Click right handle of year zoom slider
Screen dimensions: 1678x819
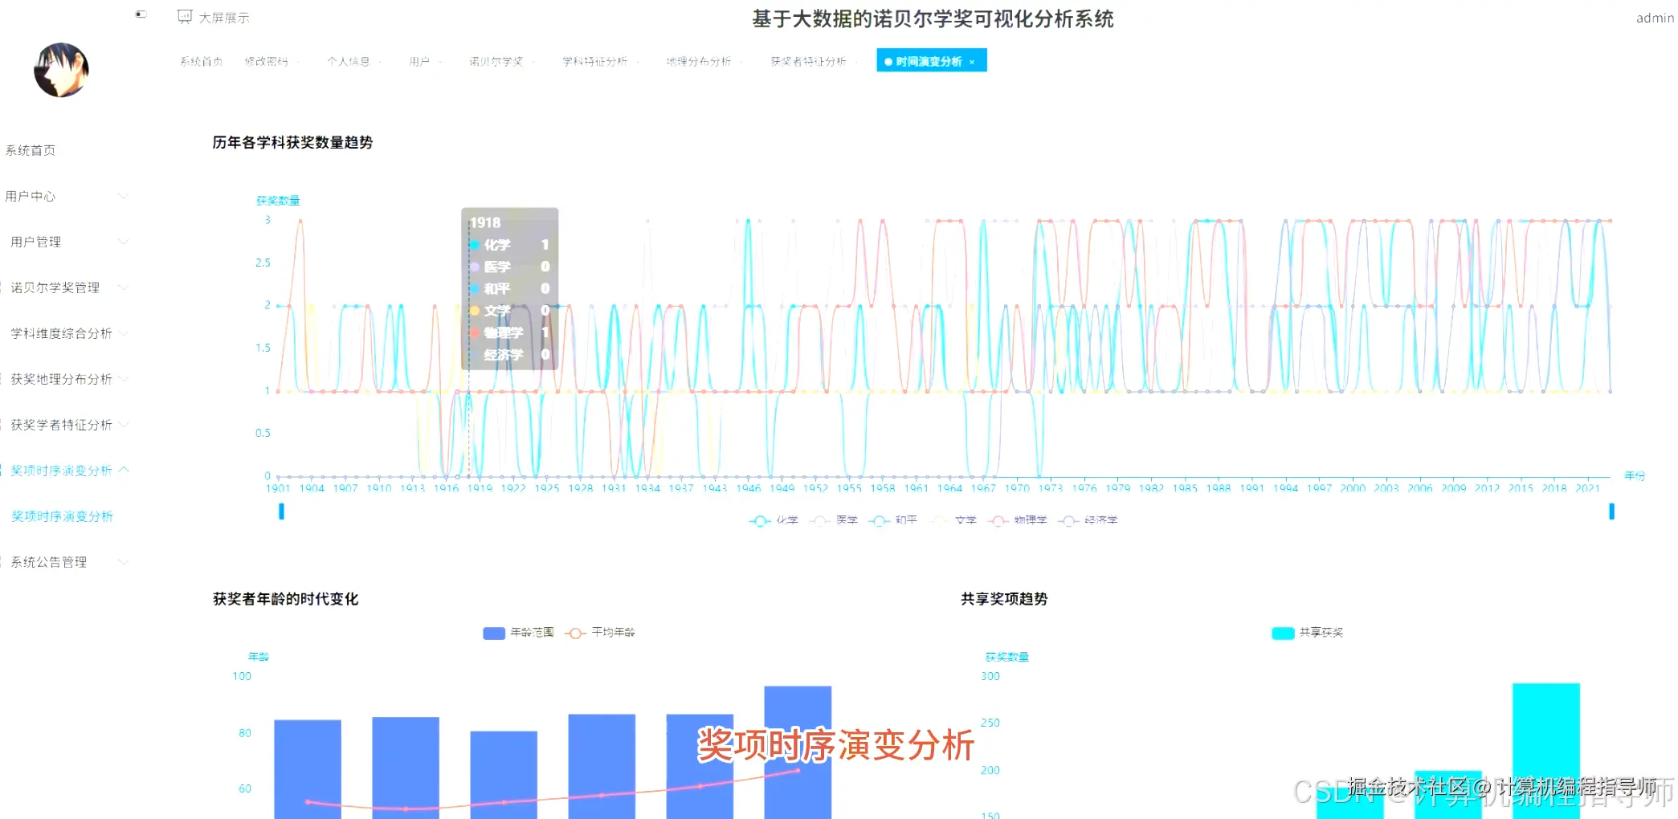click(x=1611, y=511)
